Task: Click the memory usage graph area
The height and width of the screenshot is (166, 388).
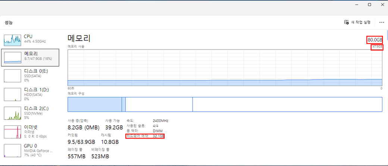Action: (225, 69)
